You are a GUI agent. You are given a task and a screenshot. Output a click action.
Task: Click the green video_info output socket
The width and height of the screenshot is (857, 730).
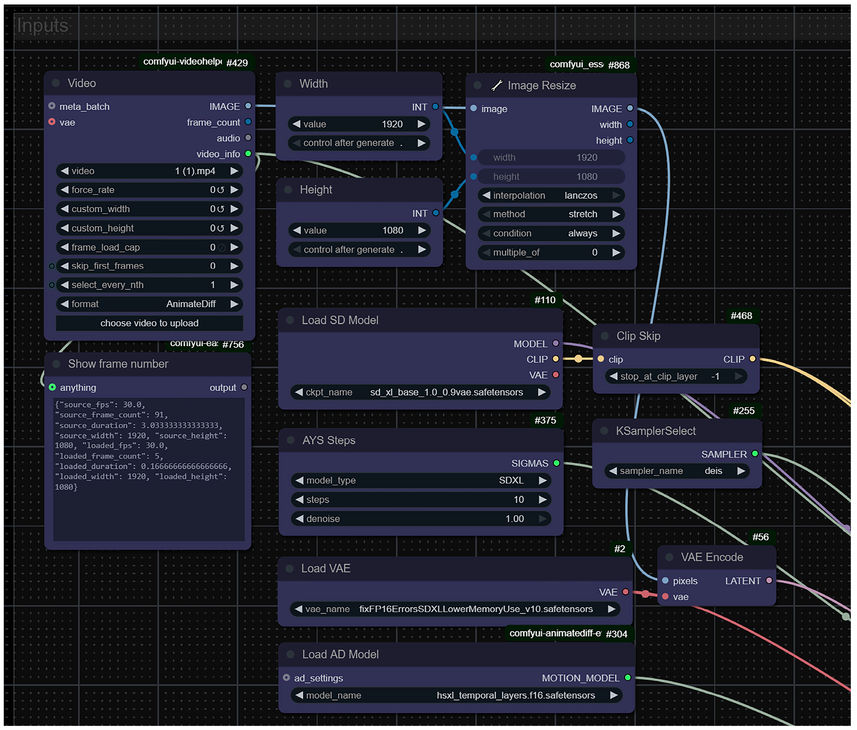[x=248, y=154]
